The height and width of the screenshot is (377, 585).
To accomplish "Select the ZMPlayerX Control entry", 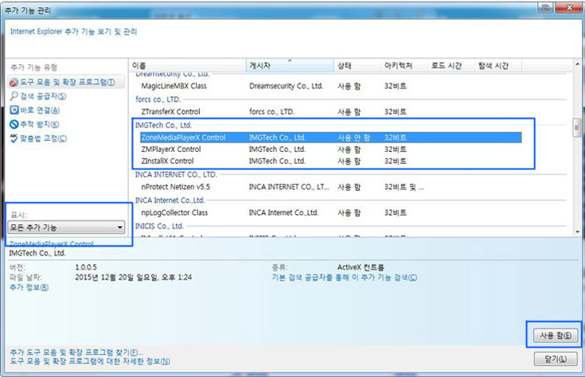I will tap(170, 150).
